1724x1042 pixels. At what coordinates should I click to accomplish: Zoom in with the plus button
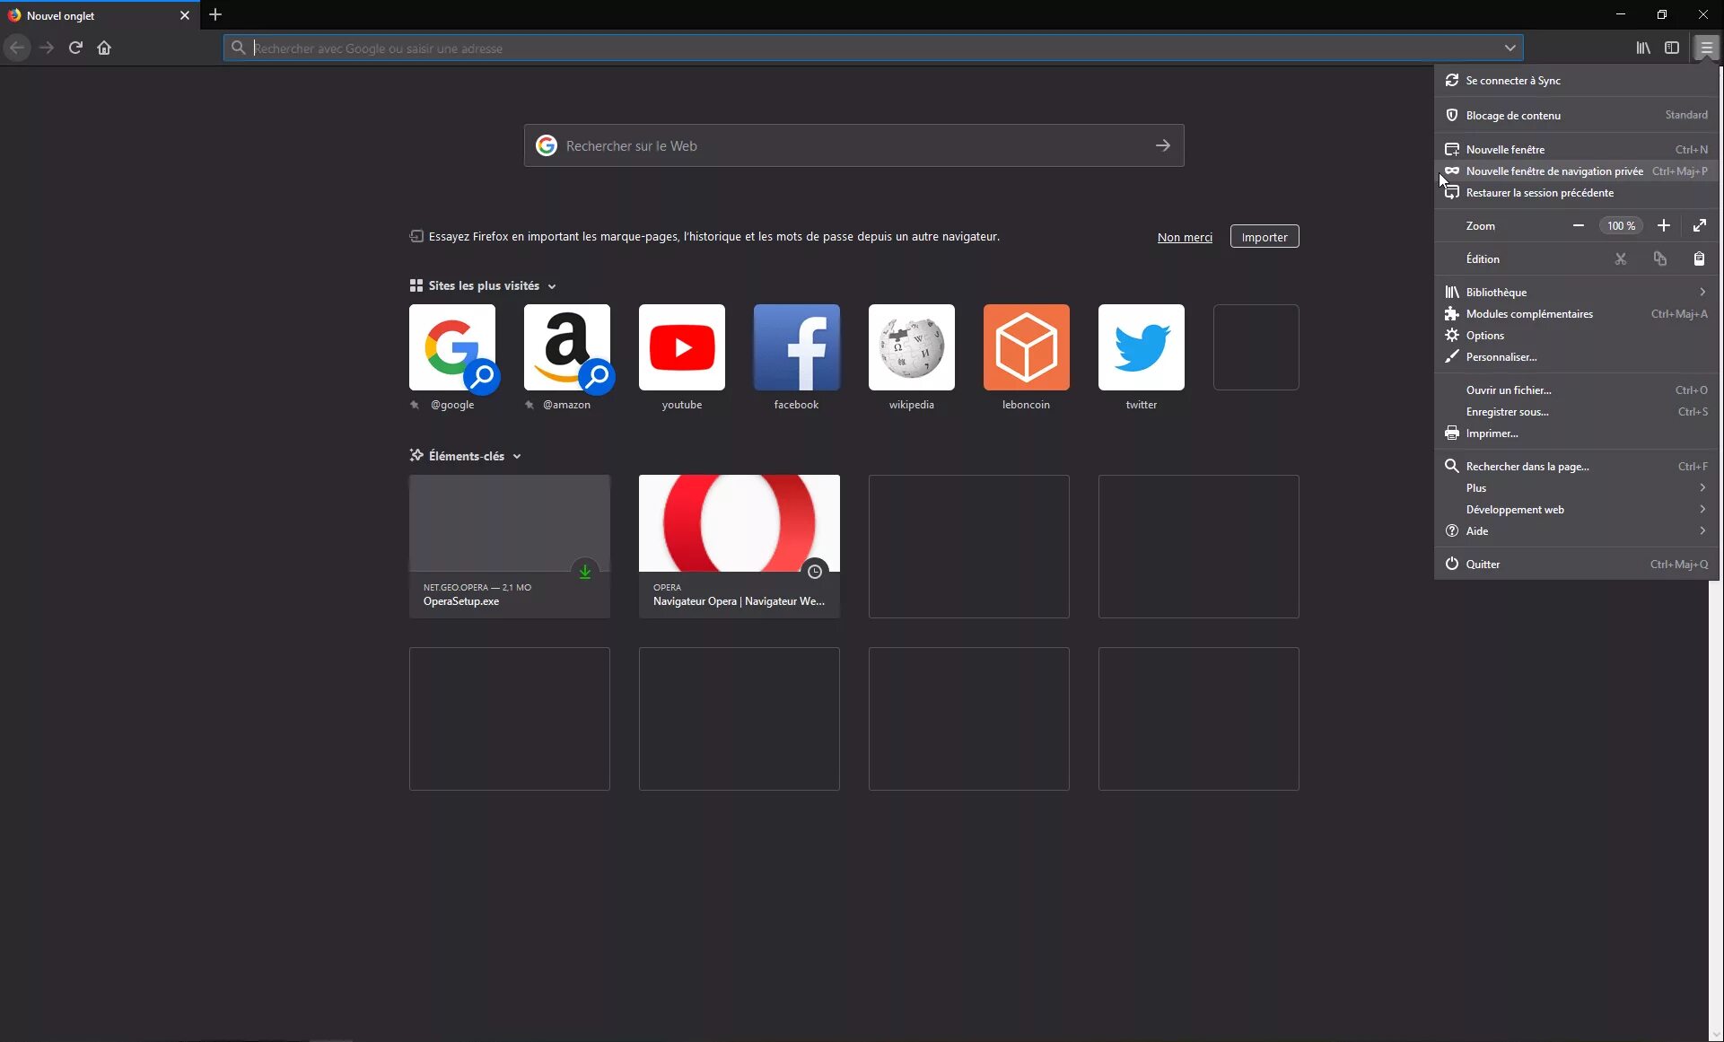[x=1663, y=225]
